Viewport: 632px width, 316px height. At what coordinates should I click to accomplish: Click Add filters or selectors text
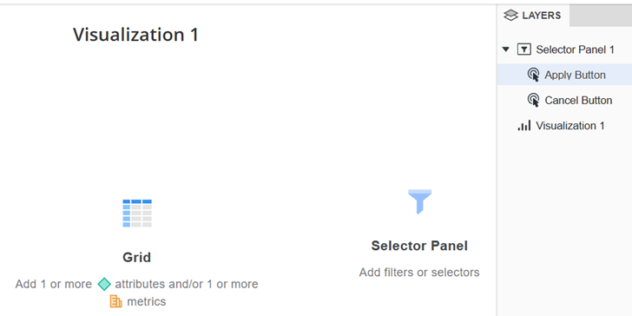419,273
